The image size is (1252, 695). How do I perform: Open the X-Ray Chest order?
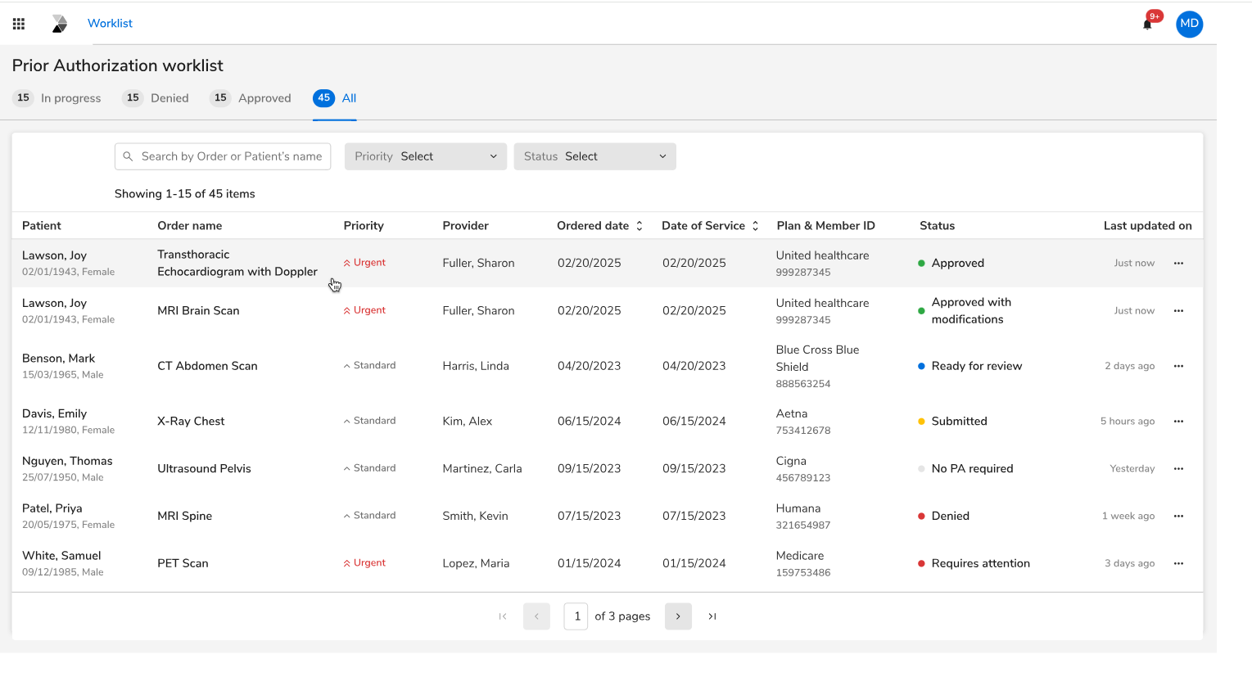(191, 421)
